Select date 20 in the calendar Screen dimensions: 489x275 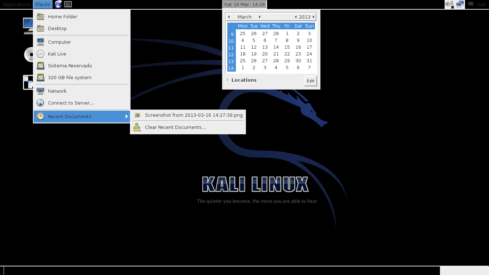[265, 54]
